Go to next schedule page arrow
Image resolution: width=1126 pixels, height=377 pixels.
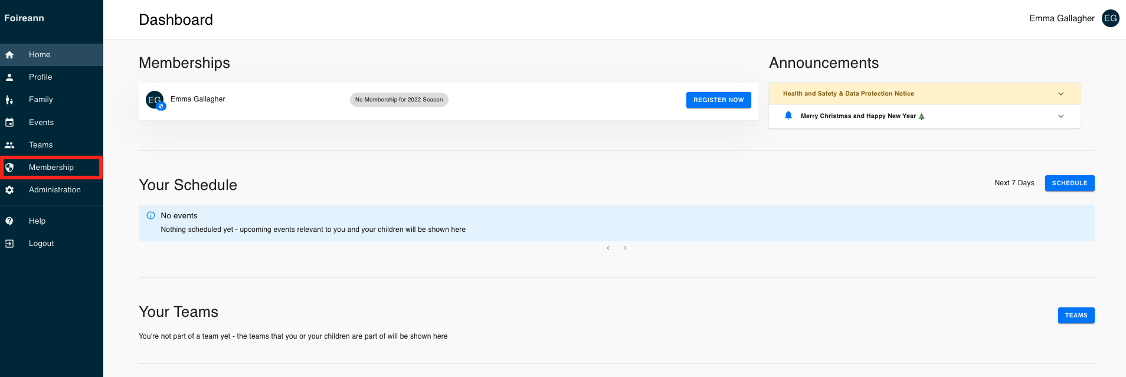[x=625, y=248]
